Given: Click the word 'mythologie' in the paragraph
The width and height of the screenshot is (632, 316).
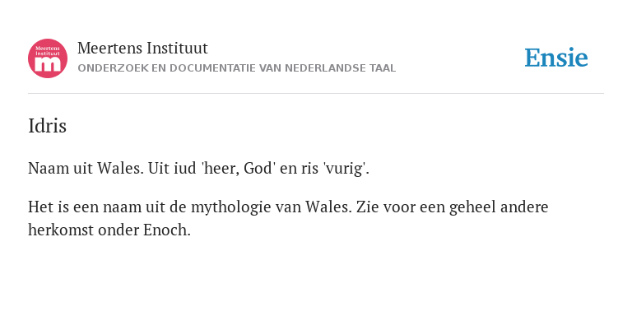Looking at the screenshot, I should pyautogui.click(x=232, y=207).
